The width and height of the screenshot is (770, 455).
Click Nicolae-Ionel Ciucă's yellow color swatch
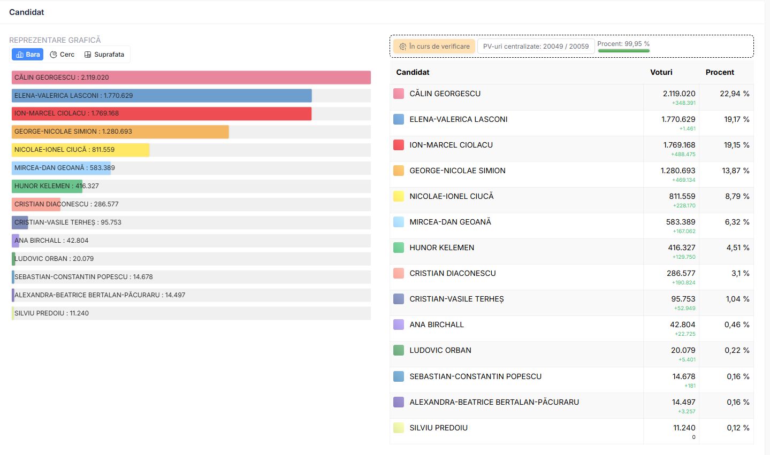coord(399,196)
